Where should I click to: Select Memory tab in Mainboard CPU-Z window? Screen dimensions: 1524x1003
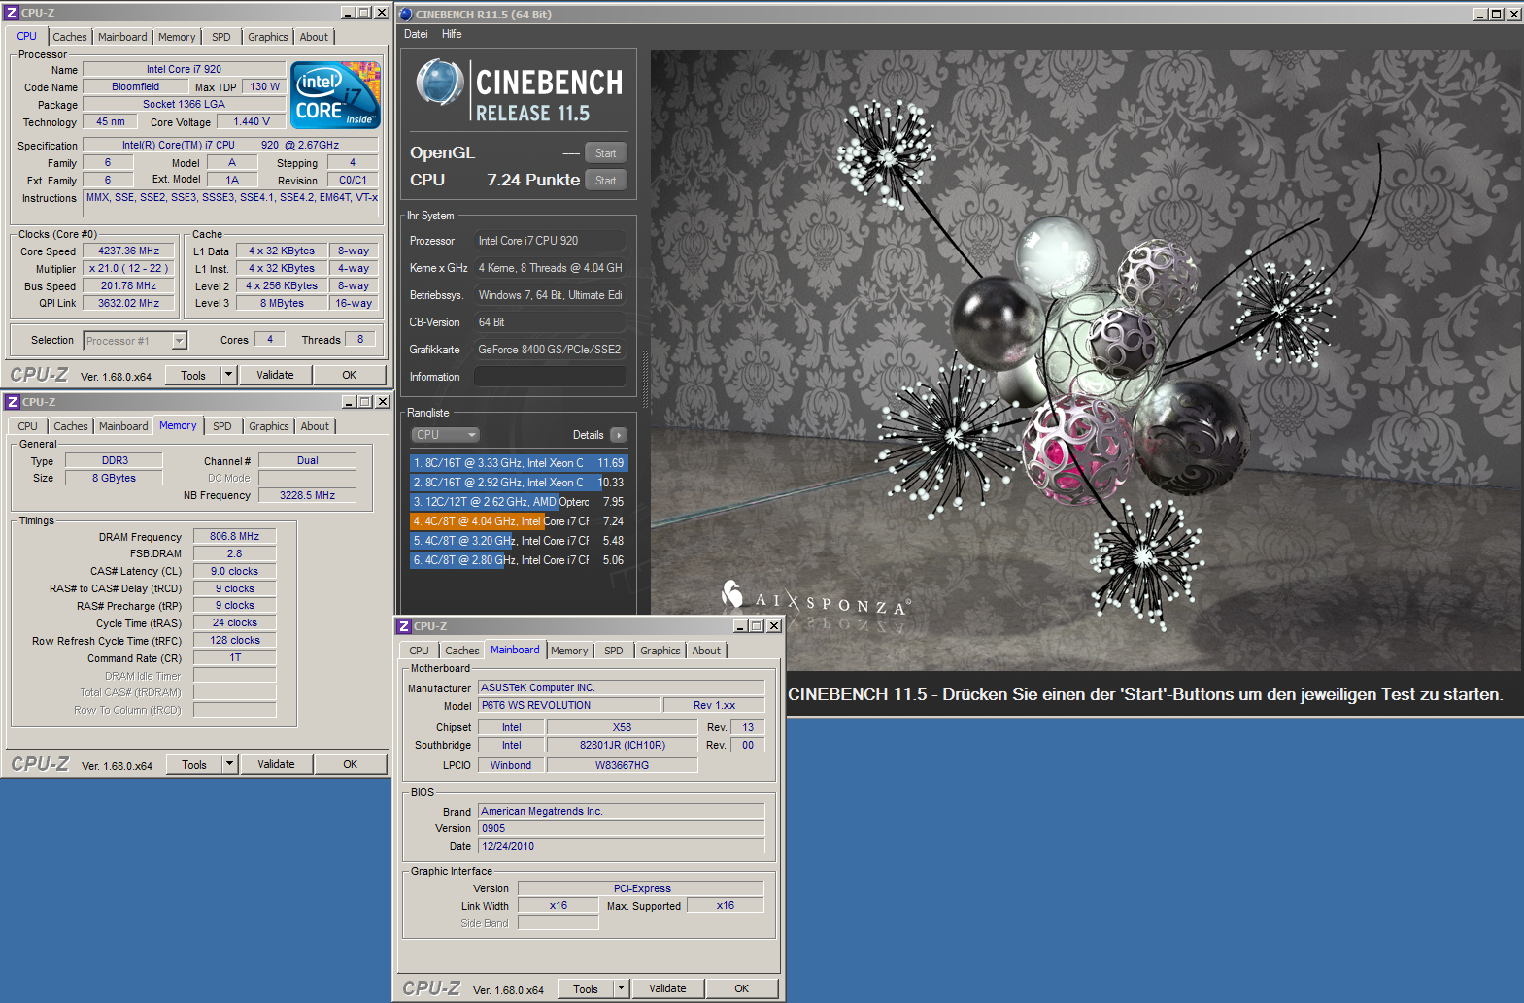[569, 651]
